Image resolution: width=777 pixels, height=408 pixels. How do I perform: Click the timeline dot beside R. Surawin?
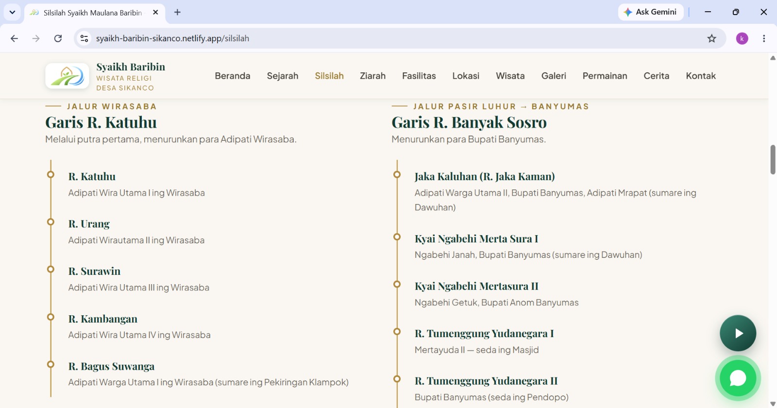click(x=51, y=269)
